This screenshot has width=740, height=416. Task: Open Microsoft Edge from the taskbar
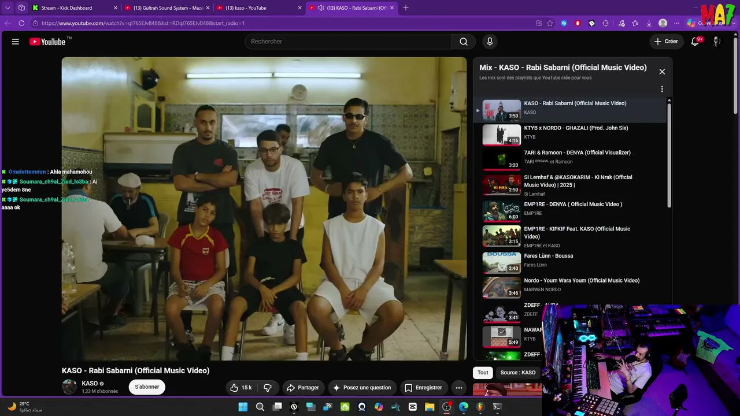[x=463, y=407]
